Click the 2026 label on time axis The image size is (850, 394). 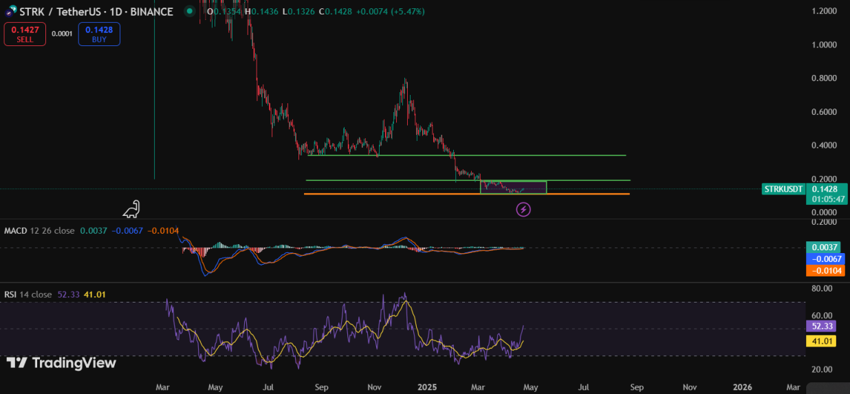click(x=743, y=387)
